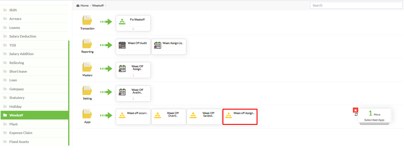The height and width of the screenshot is (168, 404).
Task: Click the green person icon on Fix Weekoff
Action: pyautogui.click(x=122, y=21)
